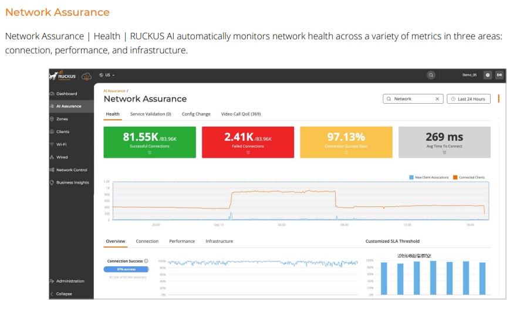Click the Business Insights lightbulb icon

(x=52, y=182)
